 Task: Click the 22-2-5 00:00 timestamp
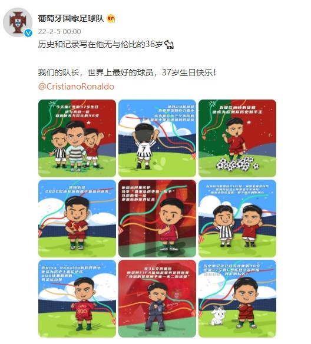click(59, 32)
